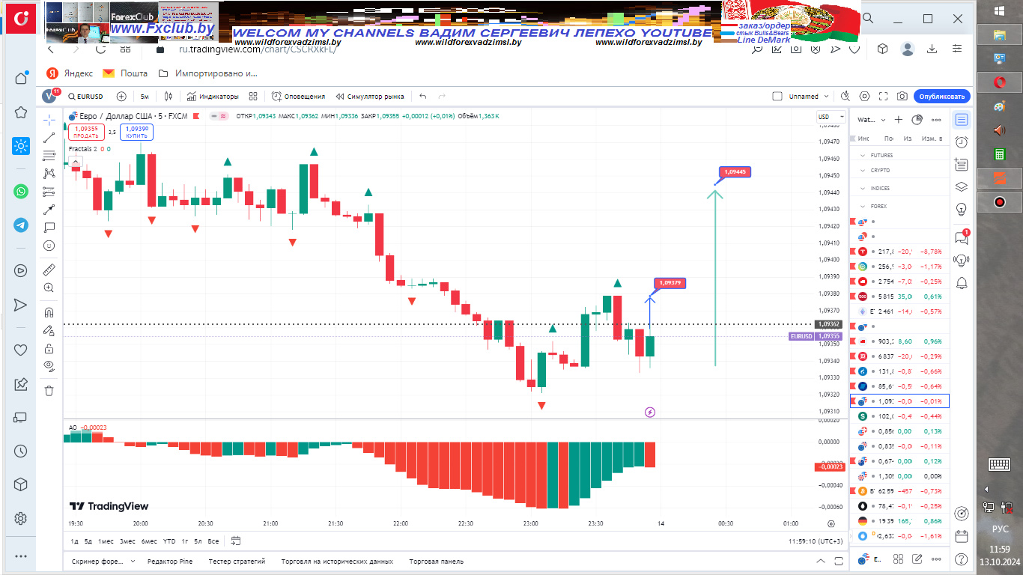
Task: Open the Тестер стратегий tab
Action: click(237, 561)
